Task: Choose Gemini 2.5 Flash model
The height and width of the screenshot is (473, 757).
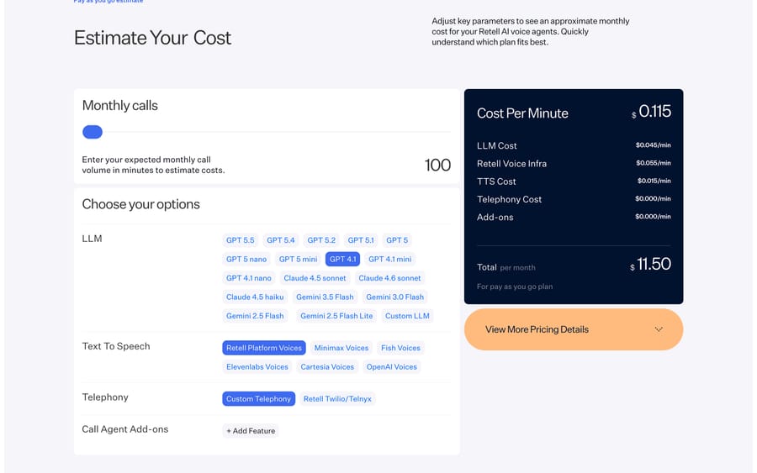Action: [255, 316]
